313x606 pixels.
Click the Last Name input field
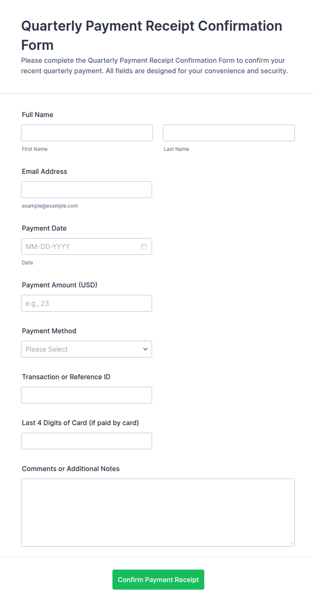tap(229, 133)
